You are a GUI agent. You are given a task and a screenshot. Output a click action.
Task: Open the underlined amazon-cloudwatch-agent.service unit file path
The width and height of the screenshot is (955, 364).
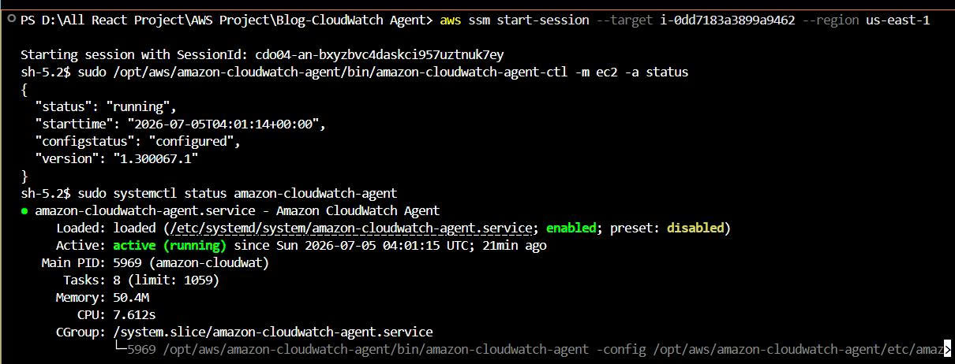(x=350, y=228)
